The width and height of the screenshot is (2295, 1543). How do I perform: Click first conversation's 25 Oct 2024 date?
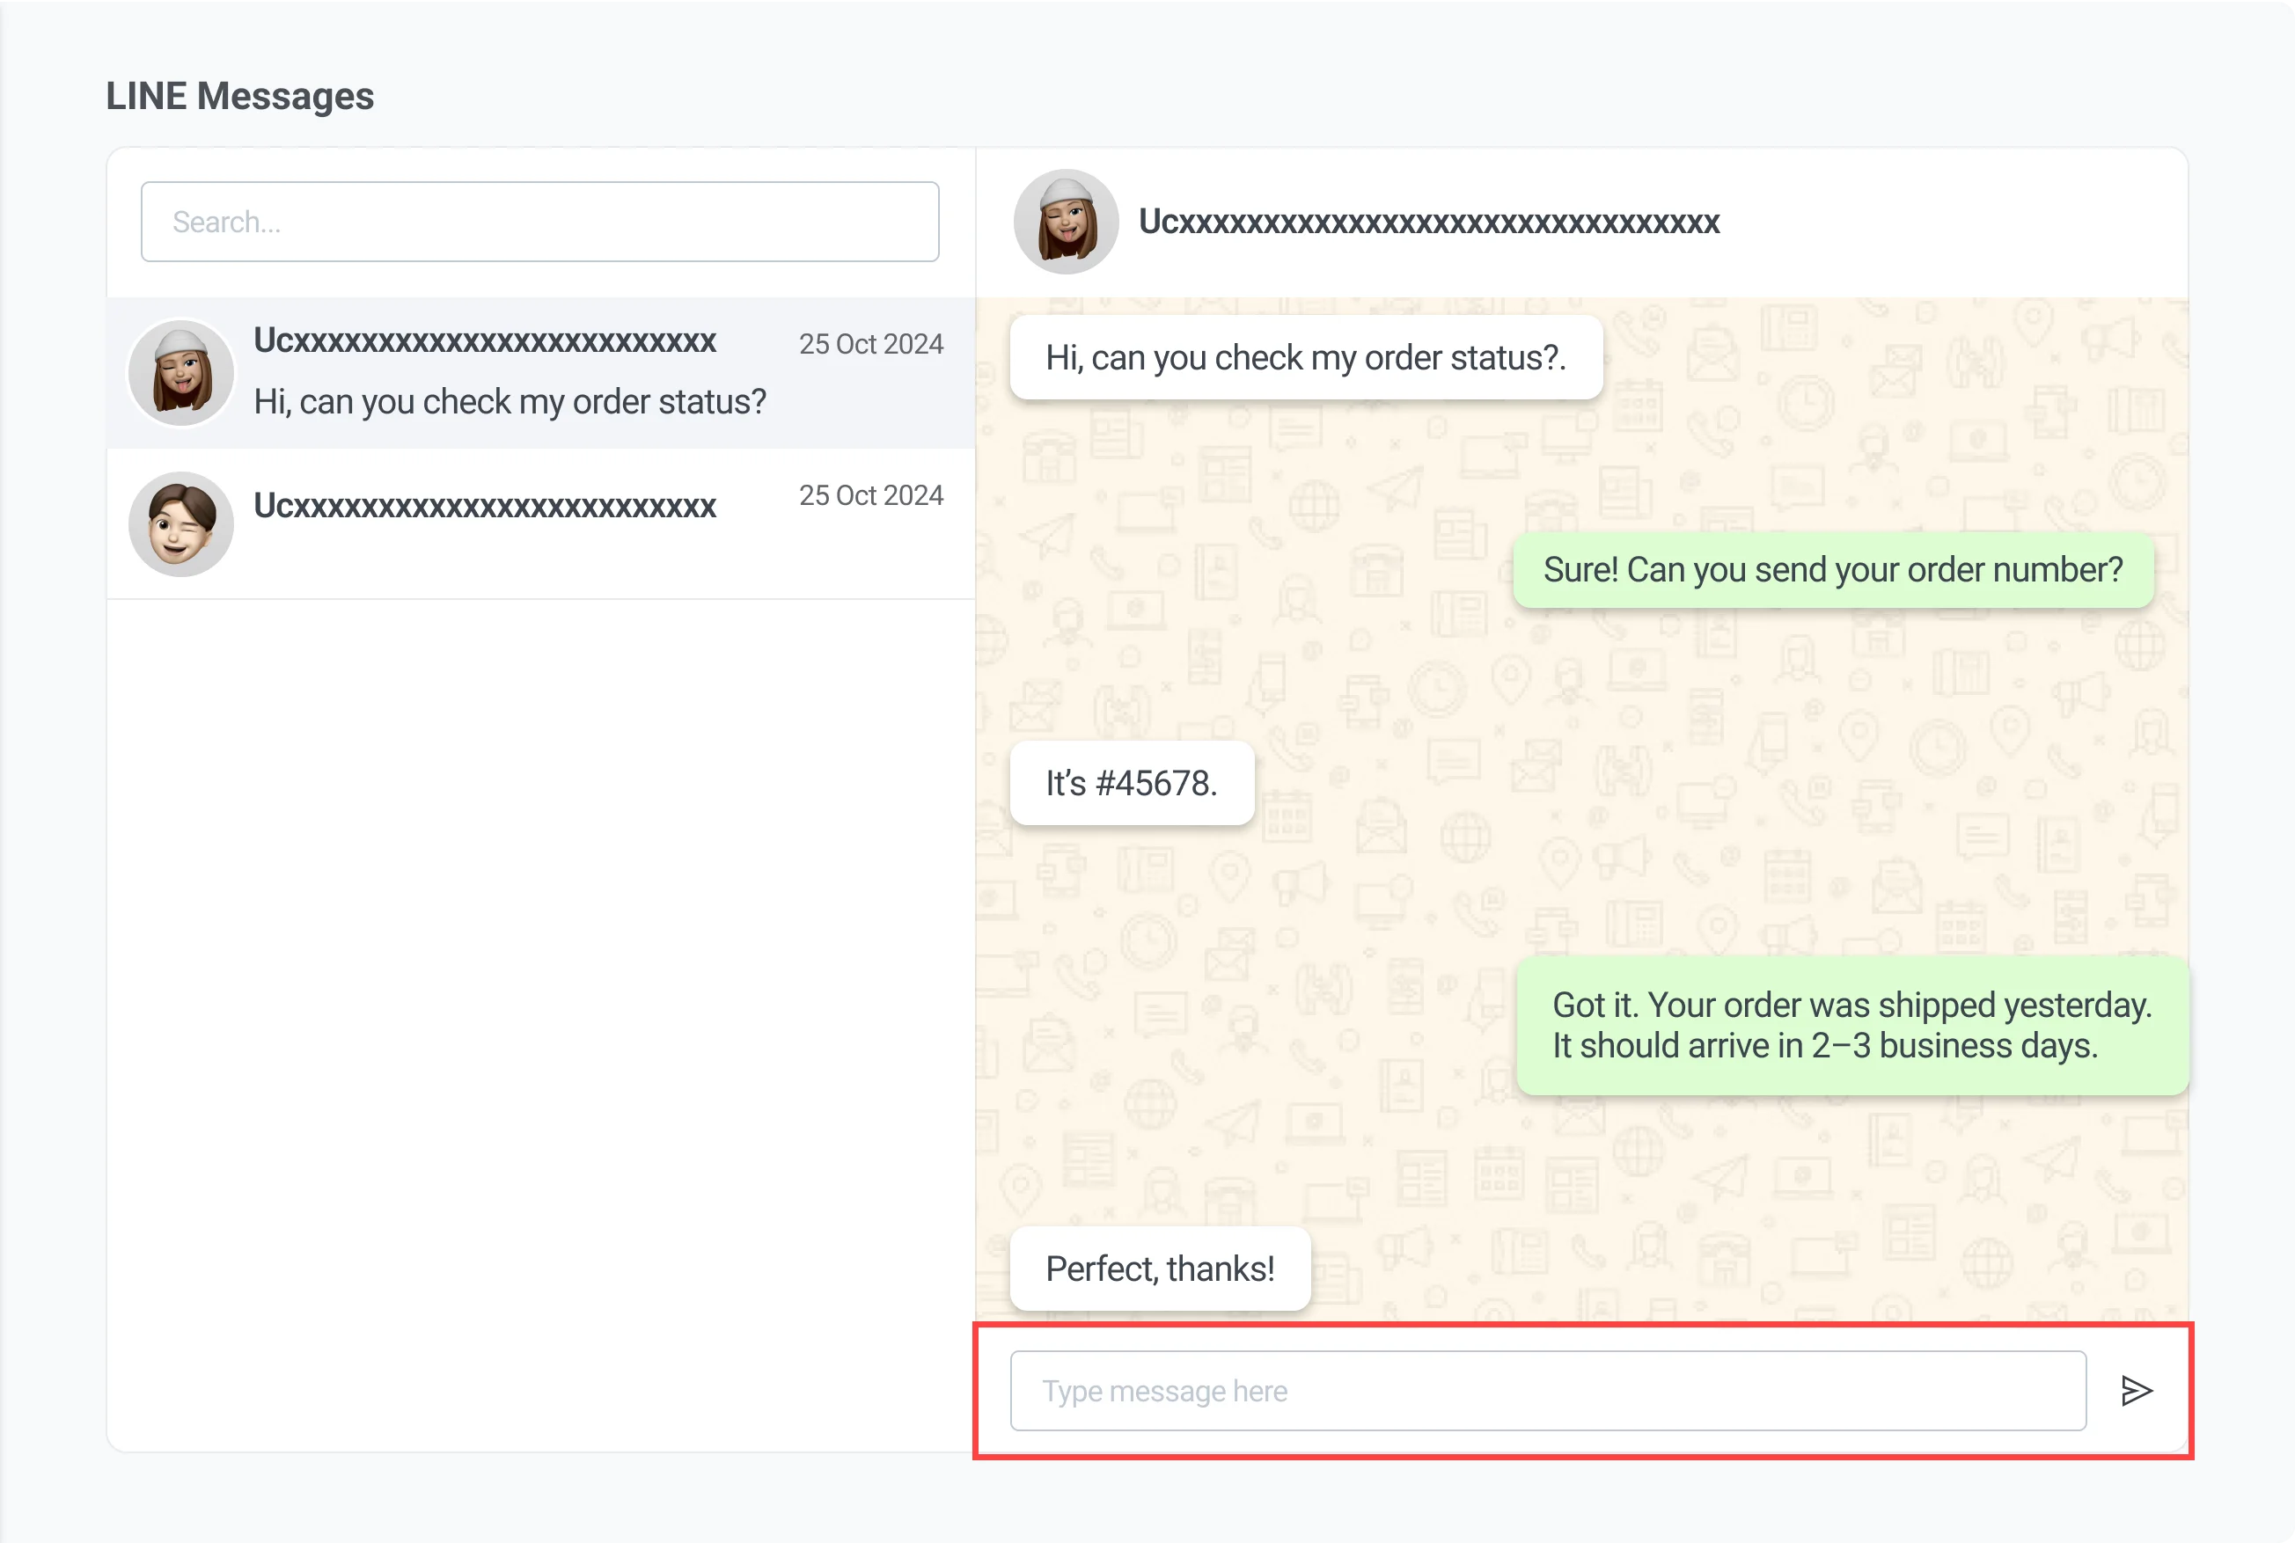tap(870, 343)
